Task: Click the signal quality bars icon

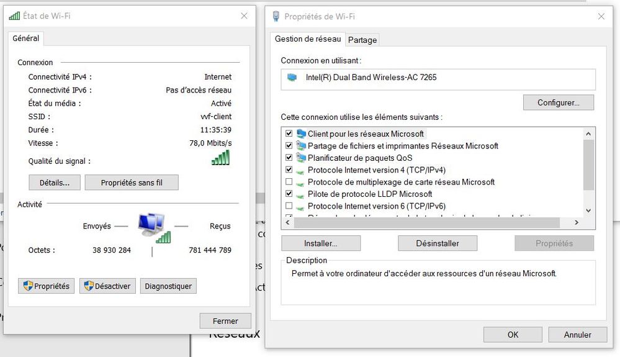Action: [221, 157]
